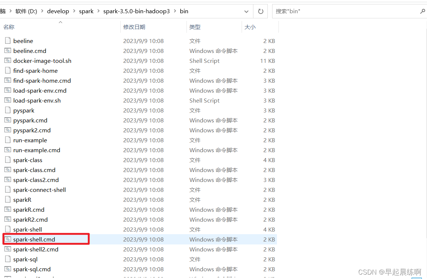Screen dimensions: 427x279
Task: Click the pyspark file icon
Action: [8, 110]
